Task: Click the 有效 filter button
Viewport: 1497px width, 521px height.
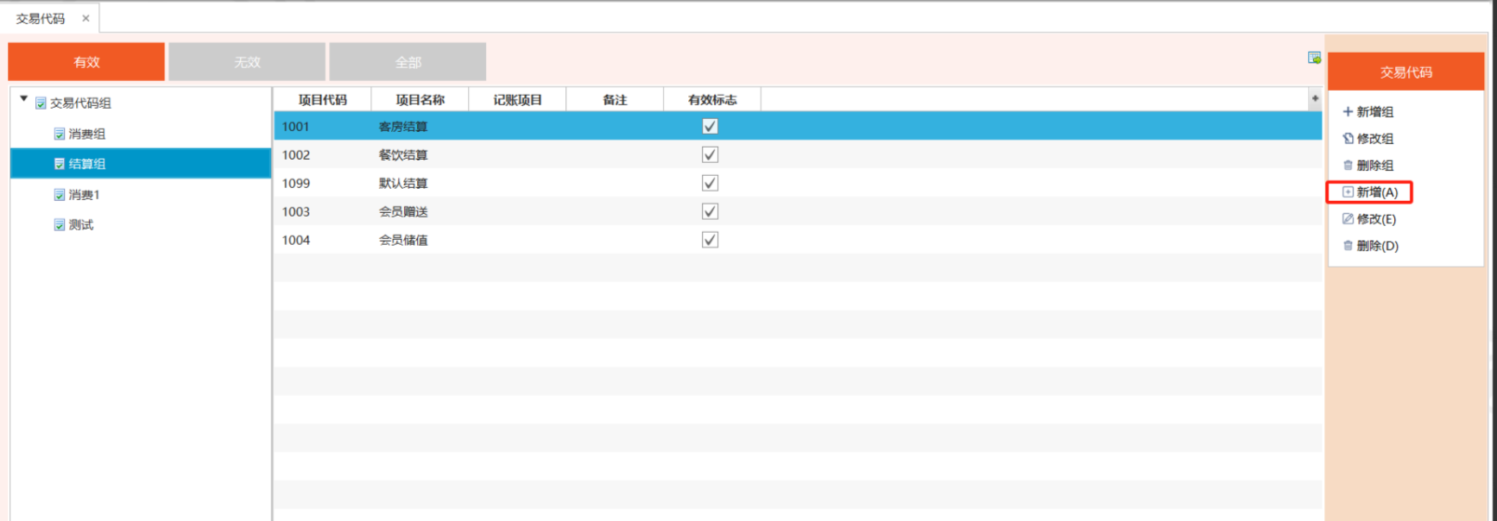Action: tap(86, 62)
